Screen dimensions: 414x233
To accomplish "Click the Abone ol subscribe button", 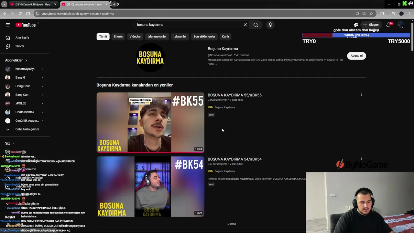I will coord(356,56).
